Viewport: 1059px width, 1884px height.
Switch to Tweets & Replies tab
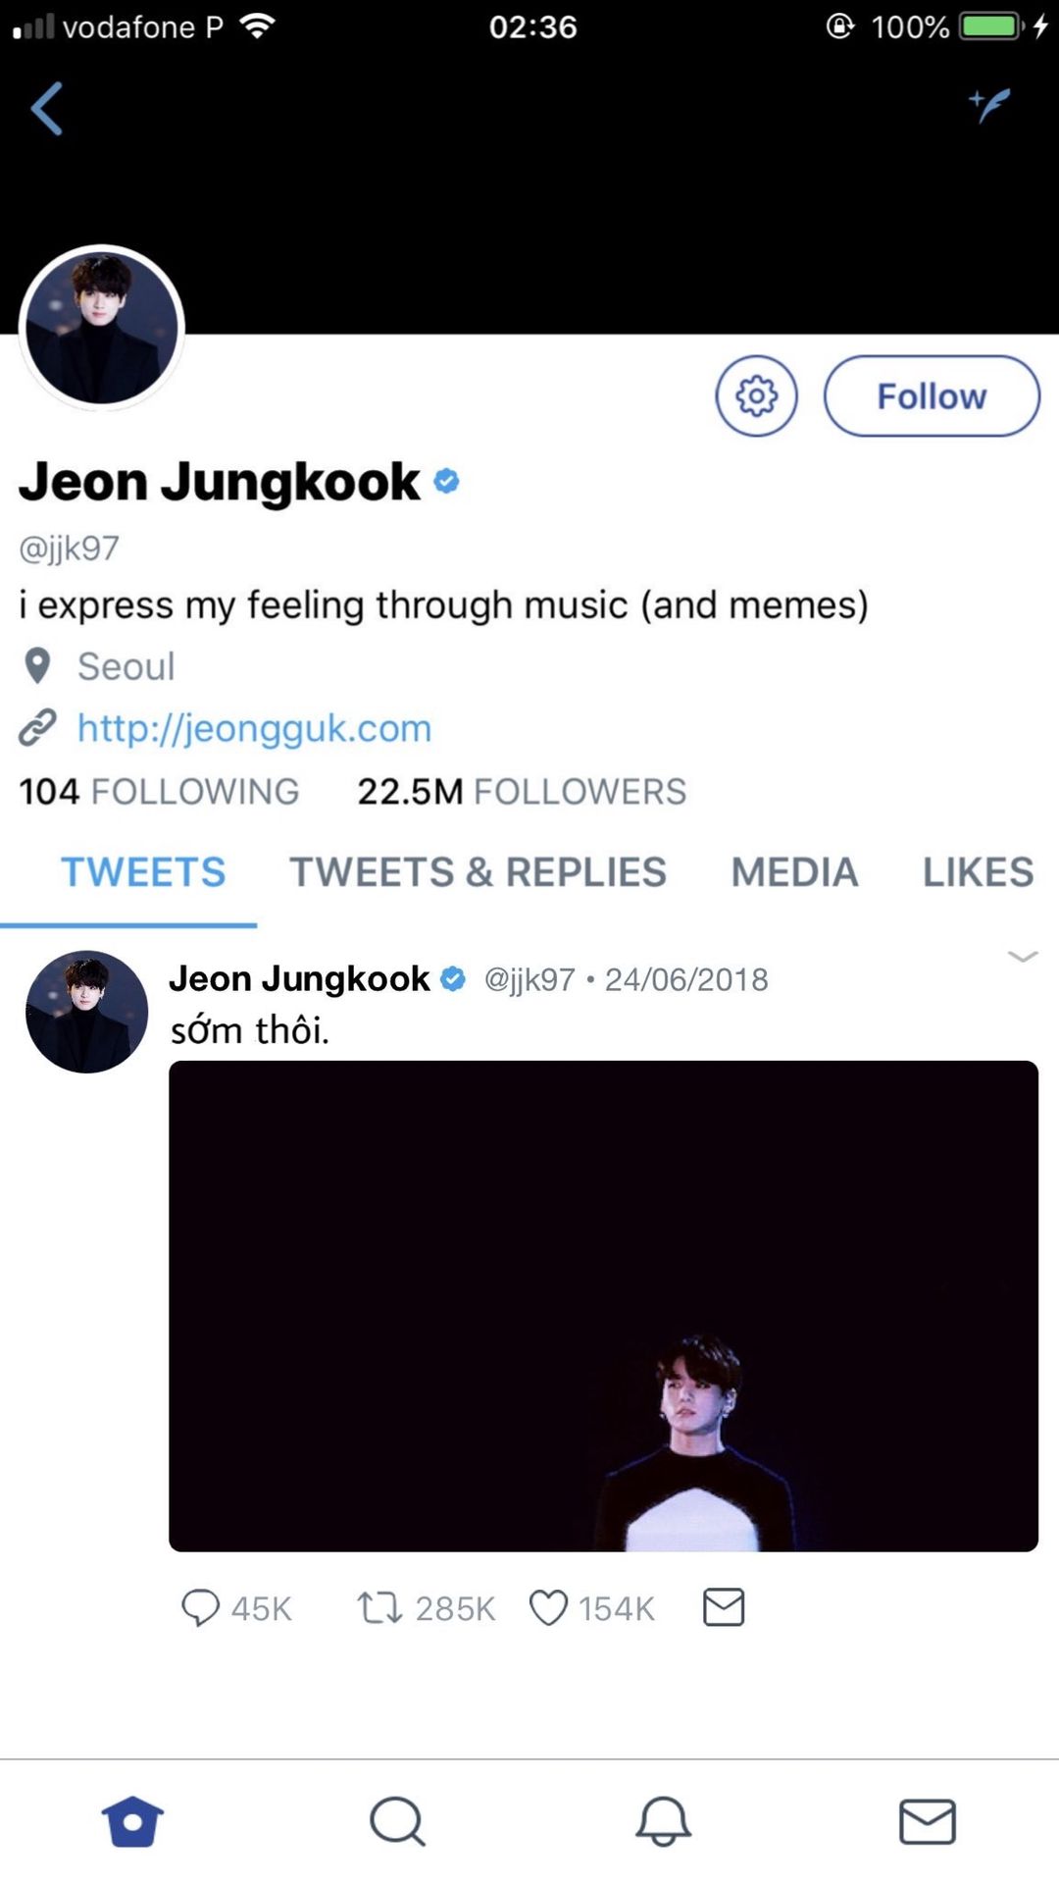tap(478, 872)
